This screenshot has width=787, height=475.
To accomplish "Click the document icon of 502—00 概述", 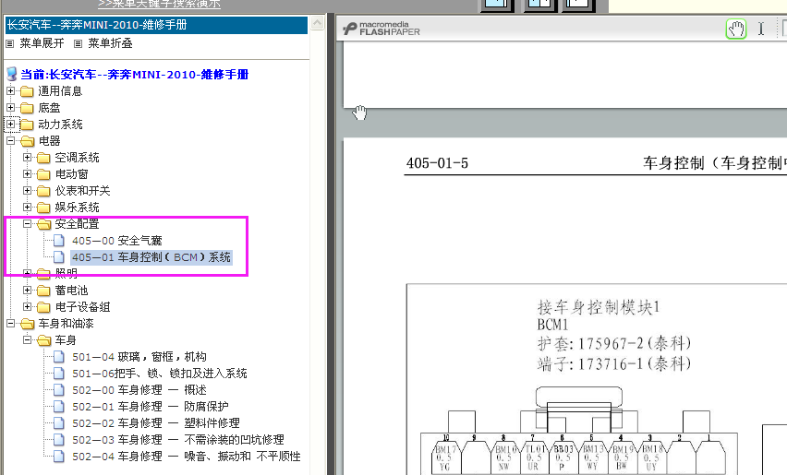I will point(59,390).
